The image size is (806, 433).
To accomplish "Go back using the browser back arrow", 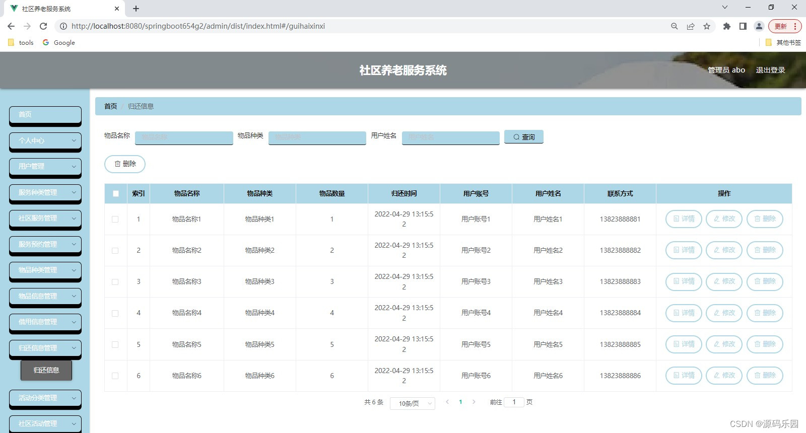I will pyautogui.click(x=11, y=26).
